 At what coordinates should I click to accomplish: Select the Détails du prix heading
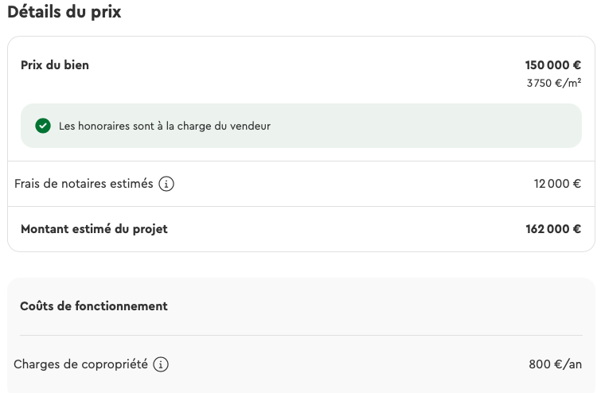click(64, 11)
